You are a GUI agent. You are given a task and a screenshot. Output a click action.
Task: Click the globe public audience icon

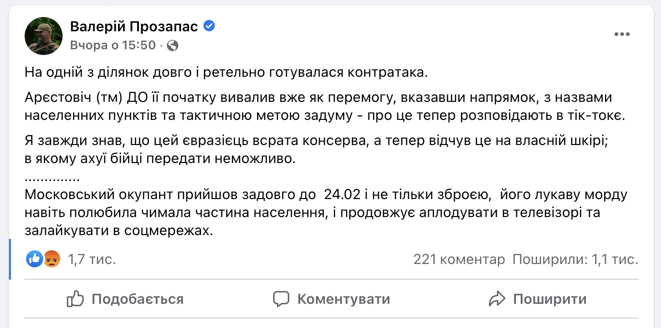(x=173, y=46)
